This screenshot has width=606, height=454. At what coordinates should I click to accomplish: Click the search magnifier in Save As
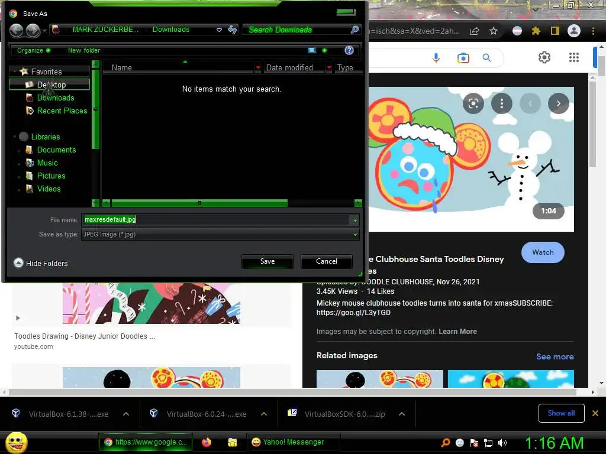[x=354, y=30]
